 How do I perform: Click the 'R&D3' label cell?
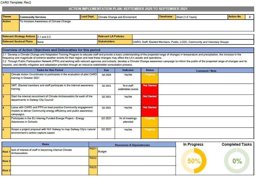coord(93,170)
